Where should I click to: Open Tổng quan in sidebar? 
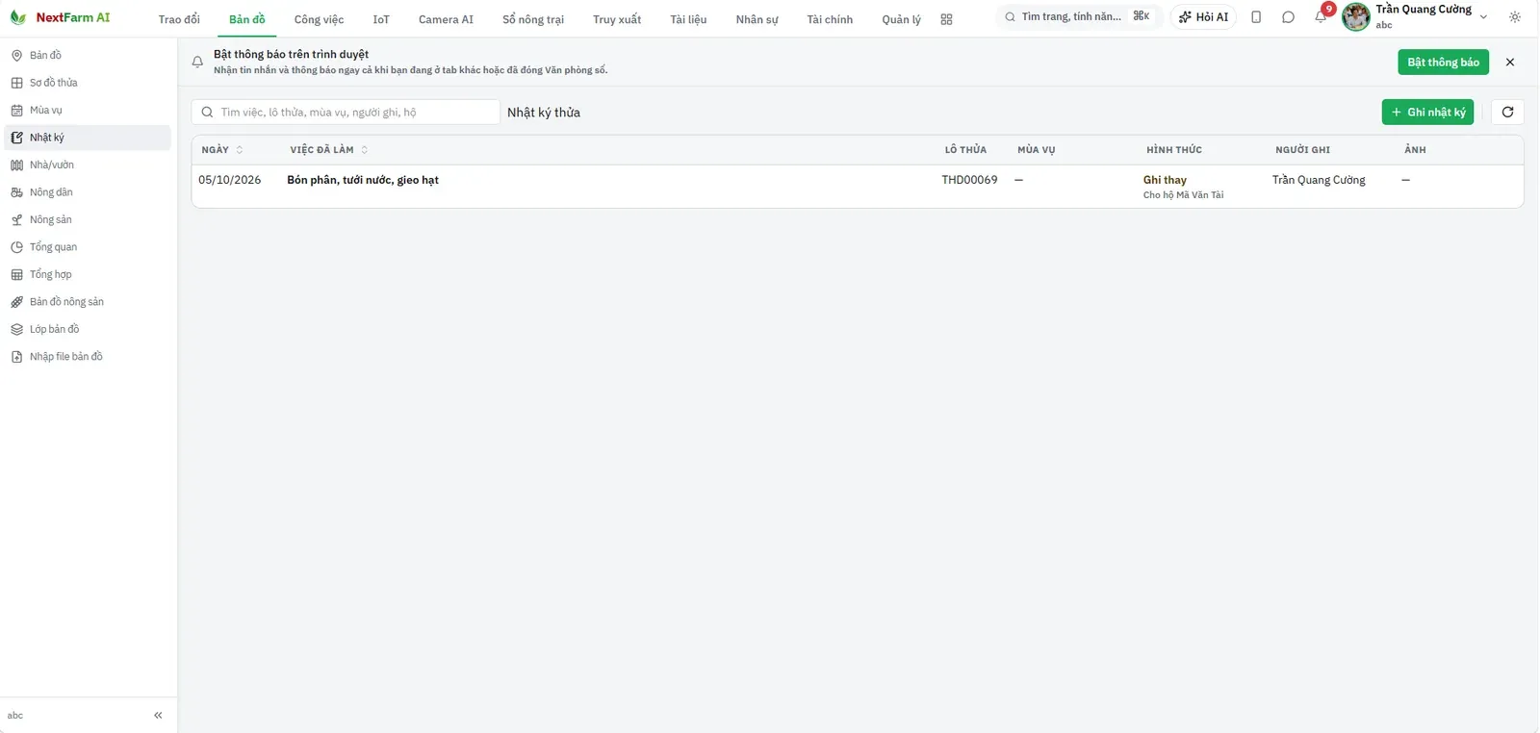tap(88, 247)
